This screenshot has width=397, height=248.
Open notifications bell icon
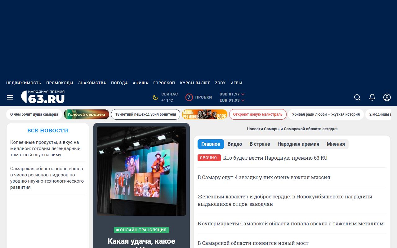tap(372, 97)
